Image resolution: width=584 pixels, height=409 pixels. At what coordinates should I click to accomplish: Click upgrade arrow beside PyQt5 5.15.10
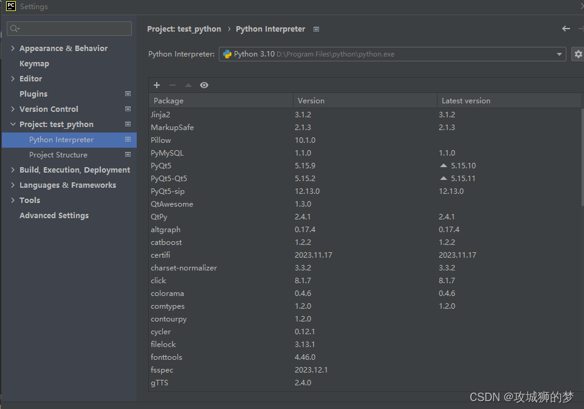click(x=443, y=165)
